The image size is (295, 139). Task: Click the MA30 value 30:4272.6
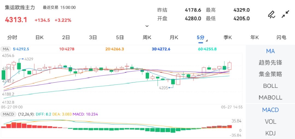(x=161, y=49)
